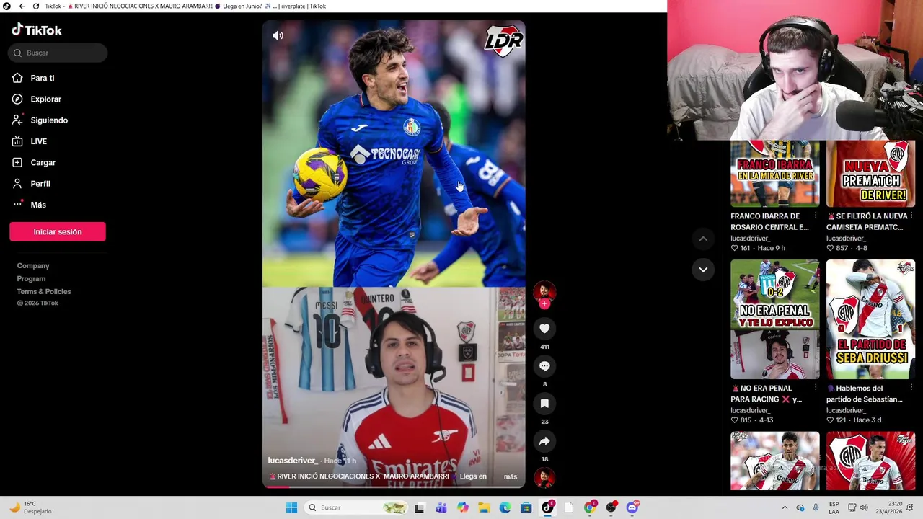
Task: Save the video with the bookmark icon
Action: (x=544, y=404)
